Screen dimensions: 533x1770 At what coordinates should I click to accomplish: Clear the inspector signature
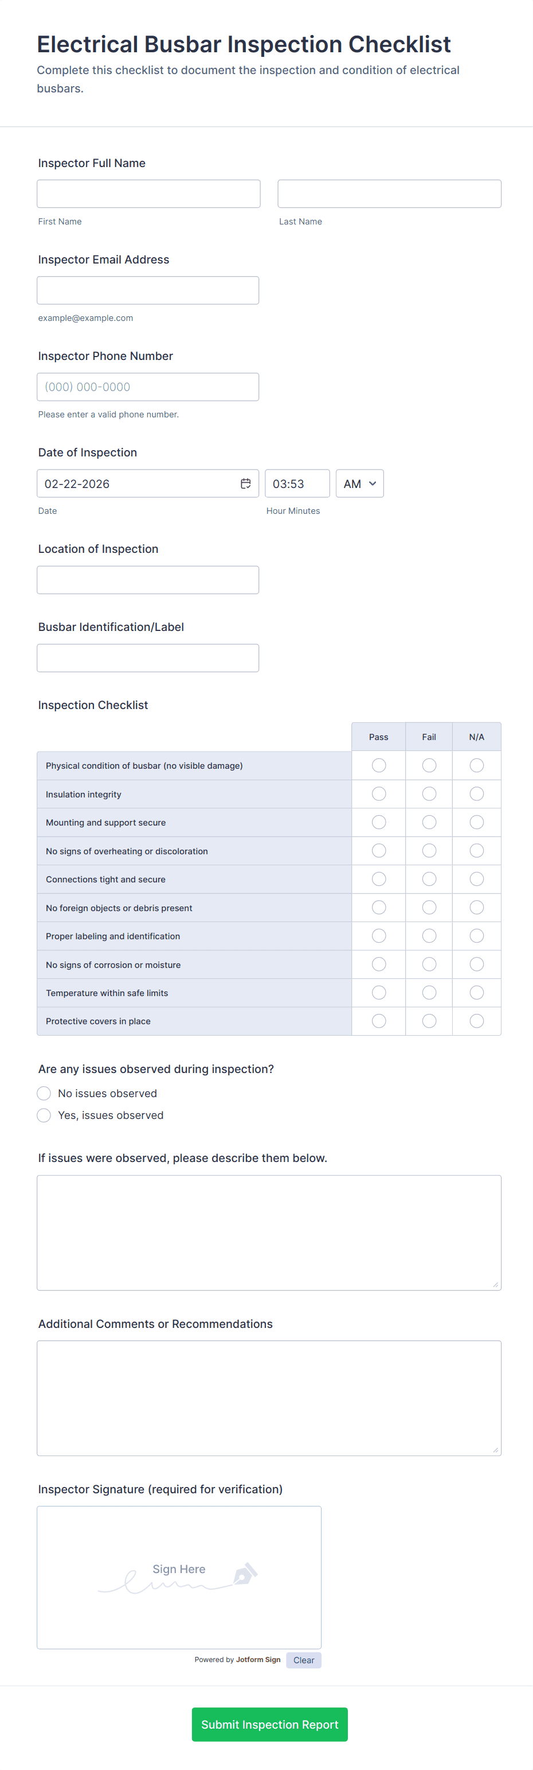click(x=304, y=1660)
